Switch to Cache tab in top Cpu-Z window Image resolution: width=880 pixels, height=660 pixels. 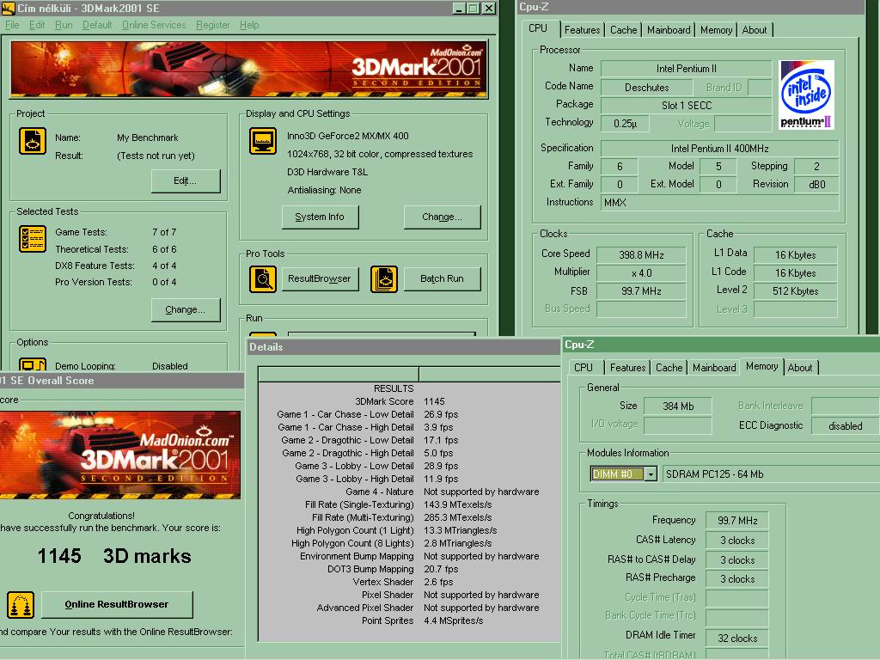tap(623, 30)
